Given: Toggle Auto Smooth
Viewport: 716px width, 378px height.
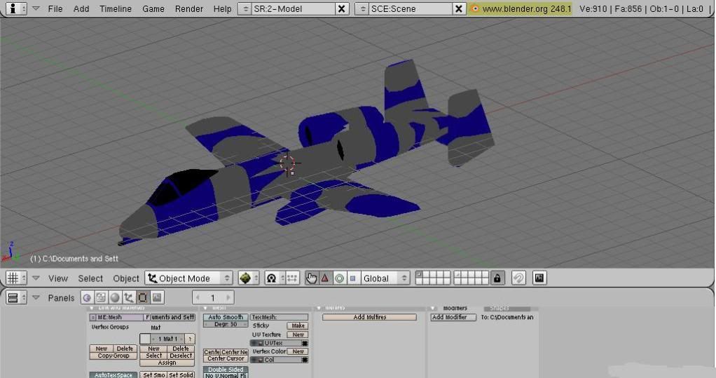Looking at the screenshot, I should 226,317.
